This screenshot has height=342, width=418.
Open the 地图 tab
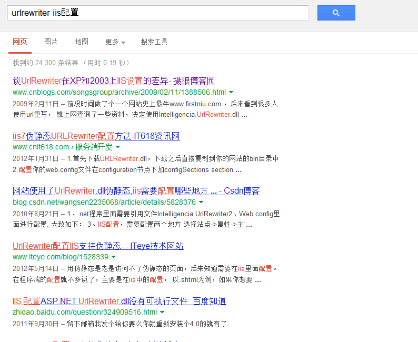pos(82,42)
